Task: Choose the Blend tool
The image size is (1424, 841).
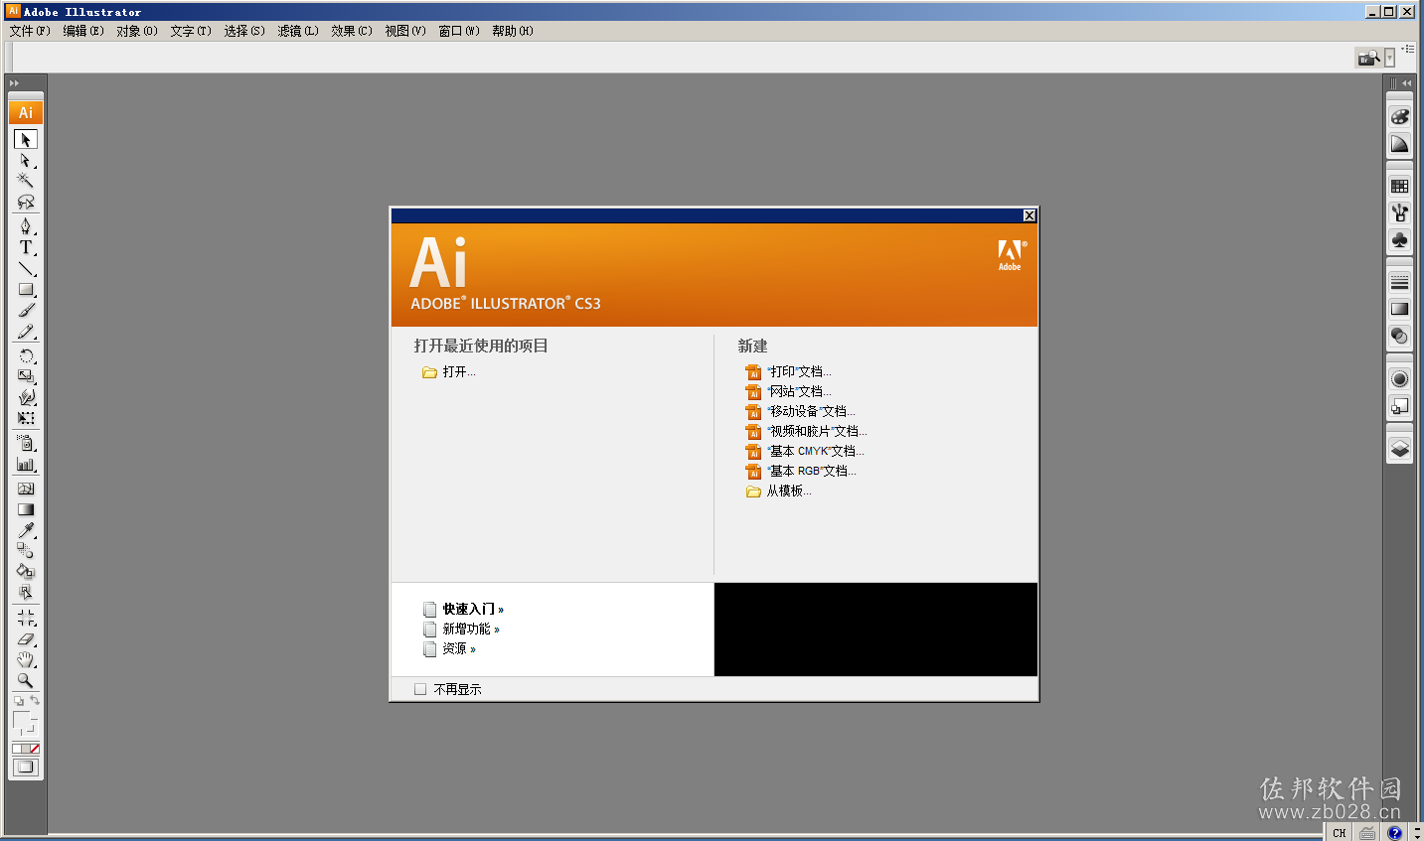Action: pyautogui.click(x=26, y=551)
